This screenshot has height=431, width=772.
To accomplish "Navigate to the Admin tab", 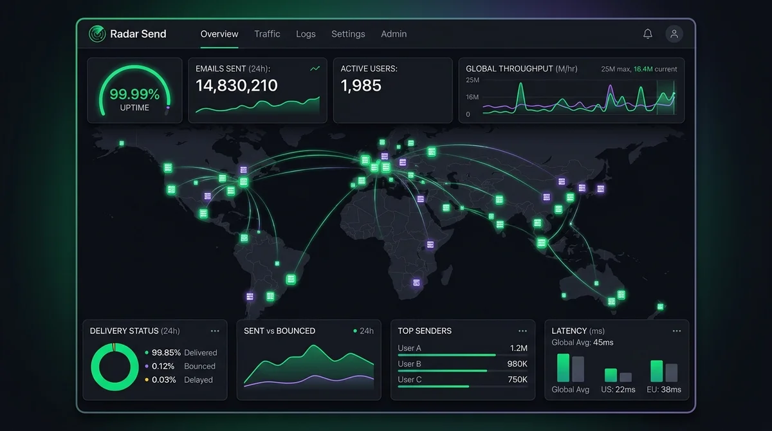I will pos(394,34).
